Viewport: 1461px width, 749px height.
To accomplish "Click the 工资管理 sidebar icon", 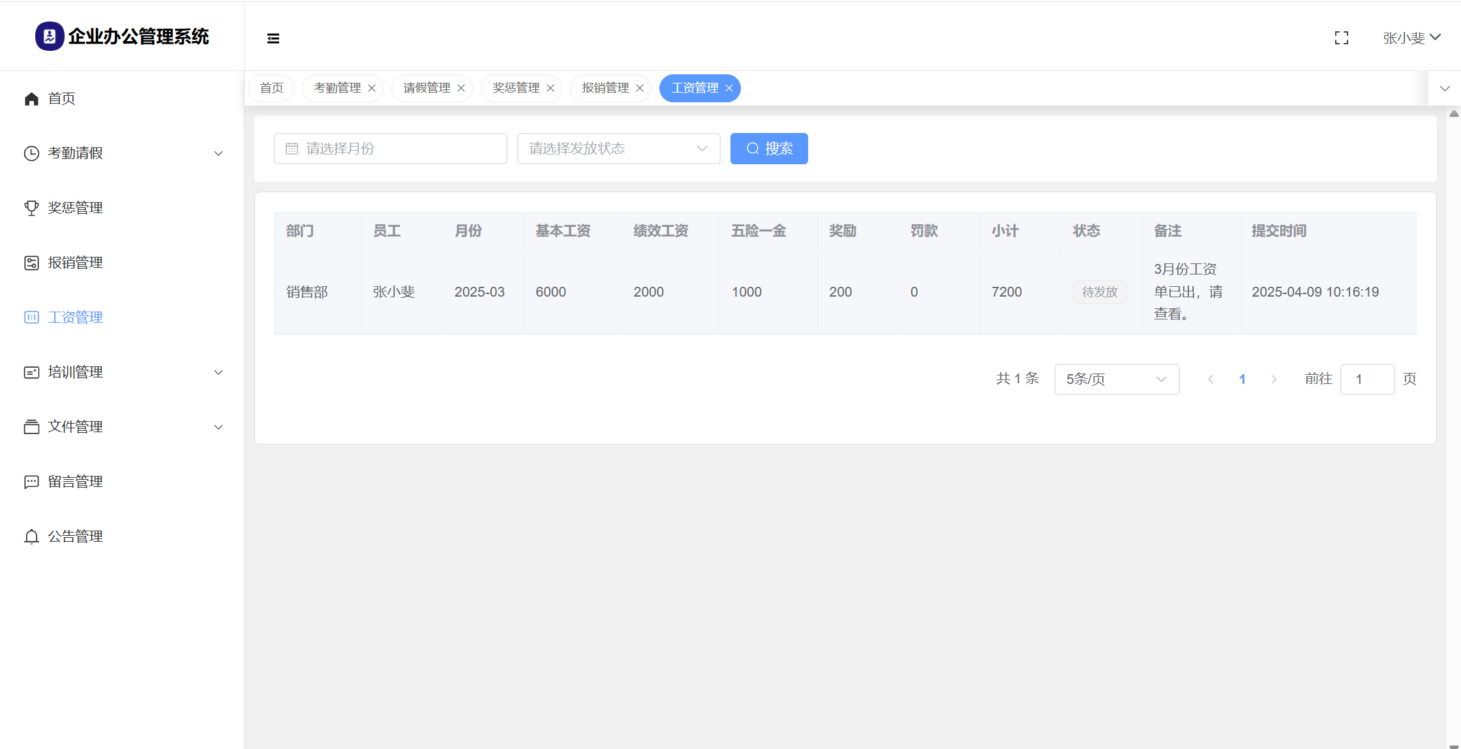I will click(31, 317).
